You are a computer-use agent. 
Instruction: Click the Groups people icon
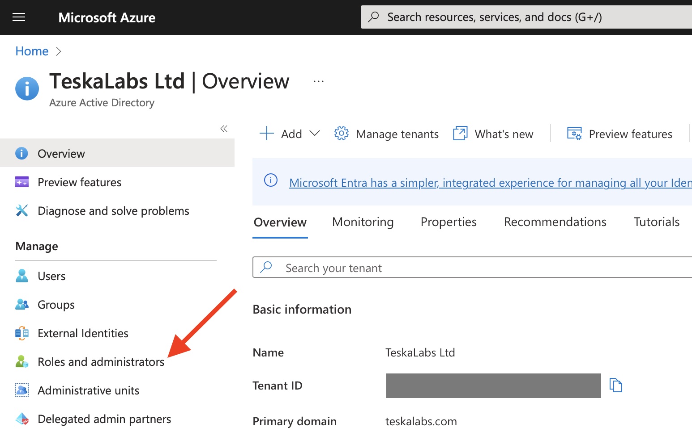pos(21,304)
